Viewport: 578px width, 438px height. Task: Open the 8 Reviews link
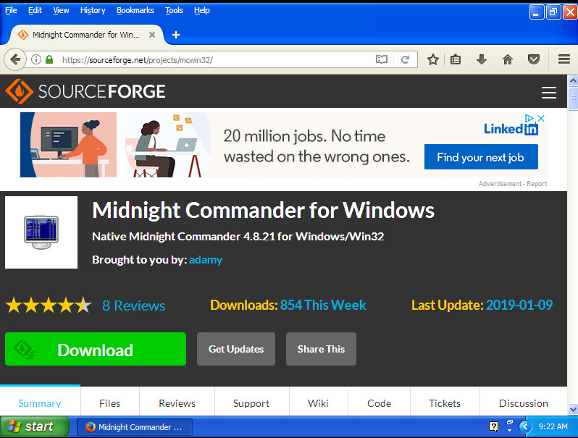pyautogui.click(x=134, y=306)
